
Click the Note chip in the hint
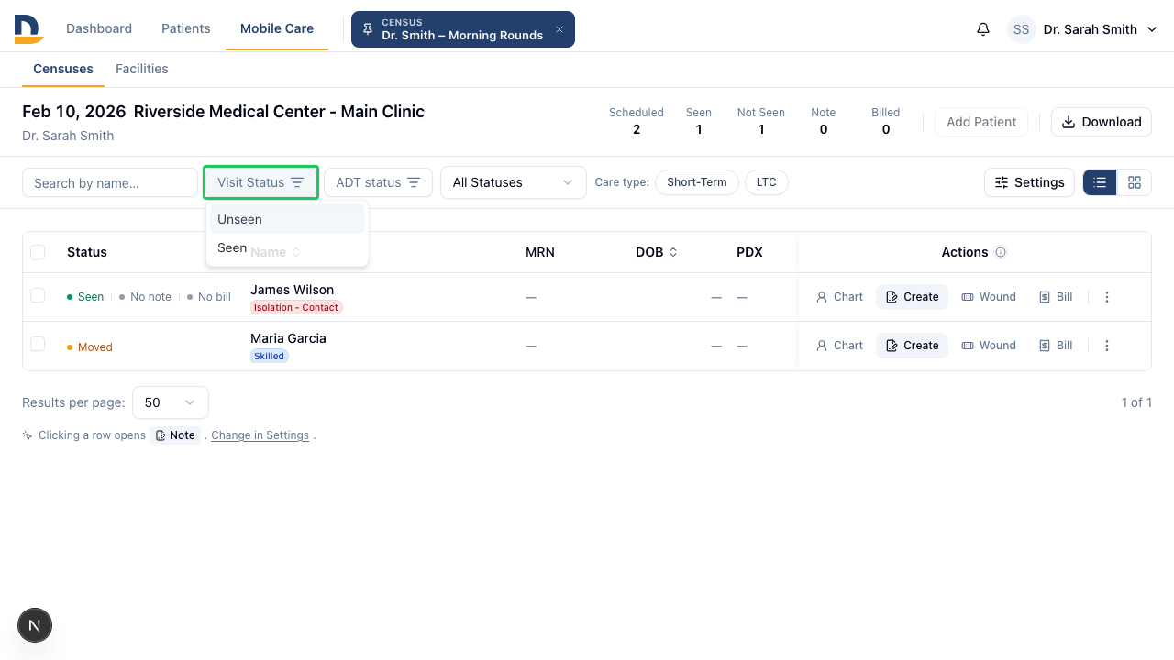click(175, 435)
